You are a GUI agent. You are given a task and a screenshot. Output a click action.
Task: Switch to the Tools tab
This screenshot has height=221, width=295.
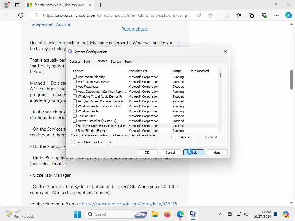[x=128, y=62]
